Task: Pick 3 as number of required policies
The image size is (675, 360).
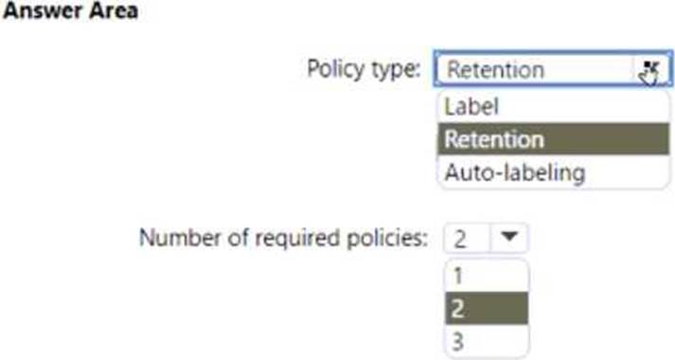Action: click(x=487, y=341)
